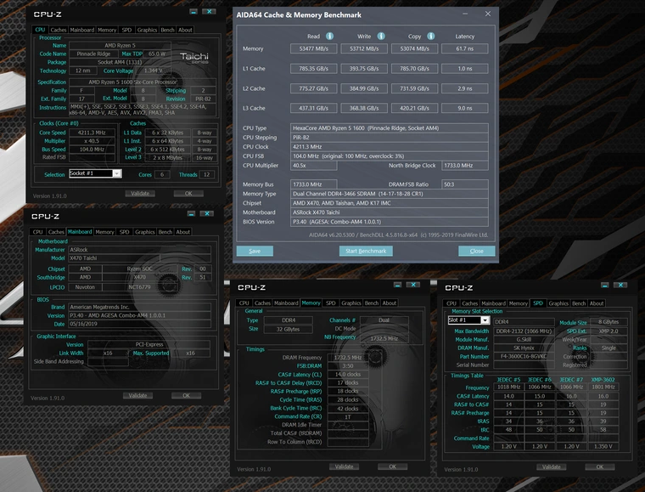
Task: Click the Core Speed value 4211.3 MHz
Action: tap(92, 133)
